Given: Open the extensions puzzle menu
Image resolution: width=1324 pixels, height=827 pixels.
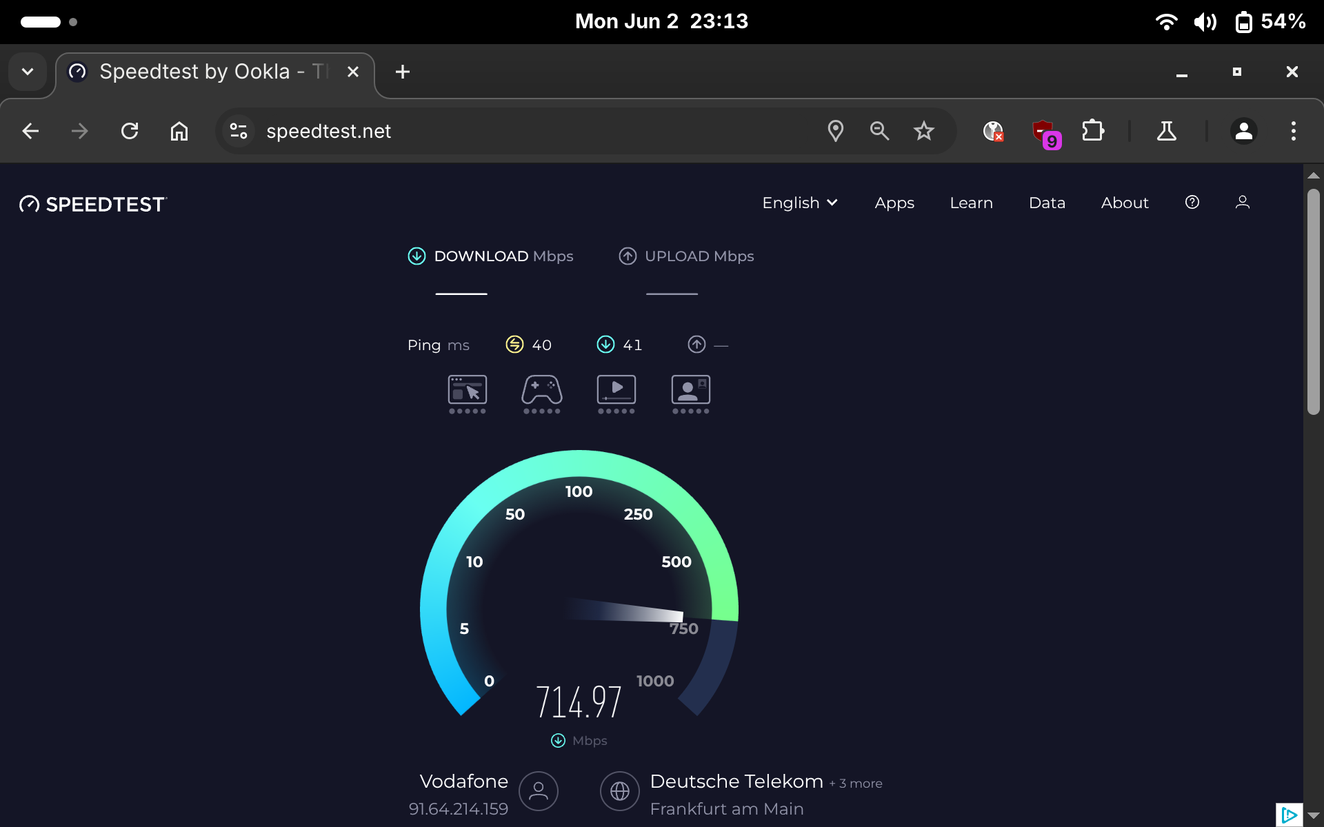Looking at the screenshot, I should coord(1094,131).
